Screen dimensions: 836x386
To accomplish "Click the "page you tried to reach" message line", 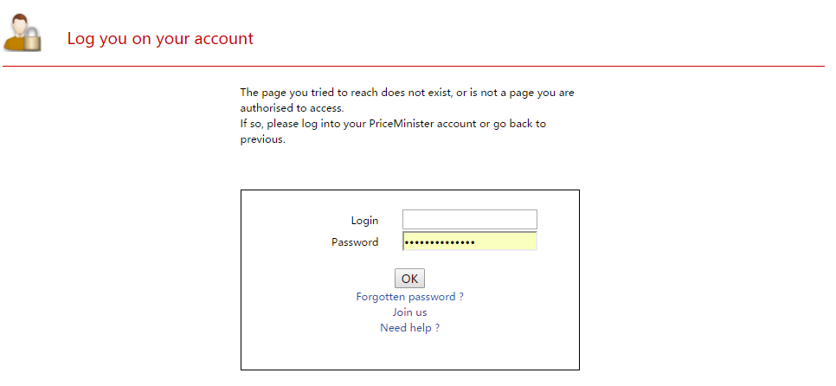I will (407, 92).
